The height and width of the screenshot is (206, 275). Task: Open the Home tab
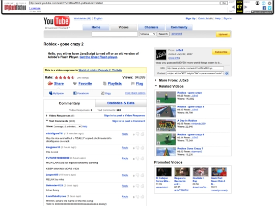(x=96, y=27)
